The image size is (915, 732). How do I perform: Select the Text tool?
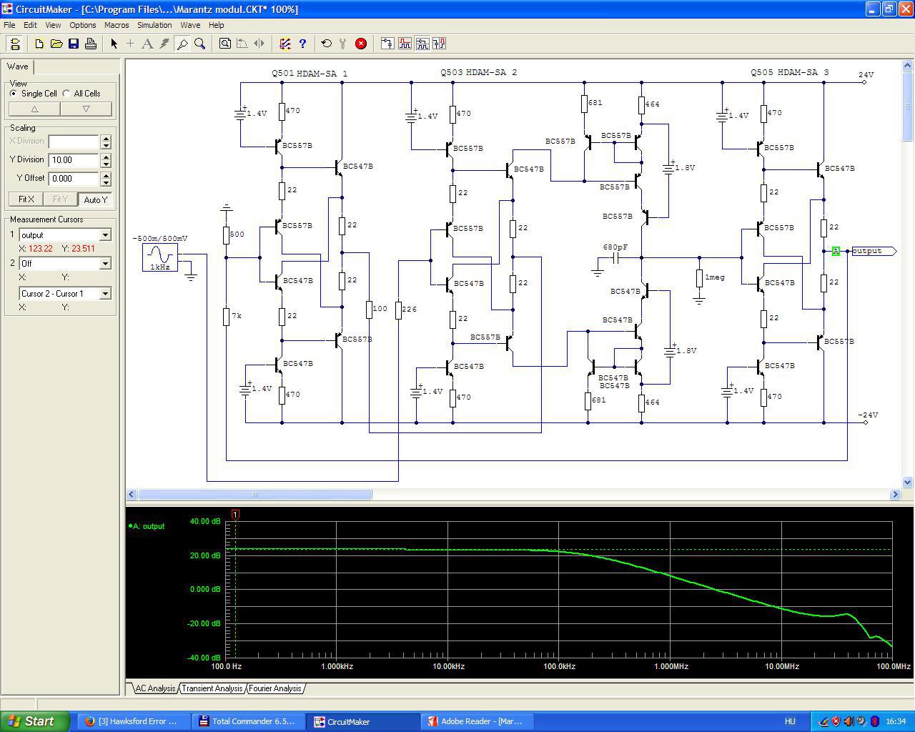(x=148, y=44)
